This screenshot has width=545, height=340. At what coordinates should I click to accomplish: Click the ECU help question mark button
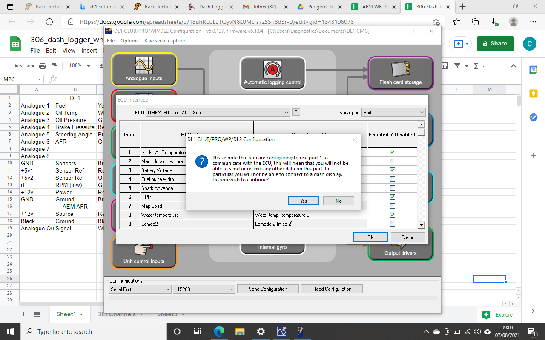pyautogui.click(x=296, y=112)
